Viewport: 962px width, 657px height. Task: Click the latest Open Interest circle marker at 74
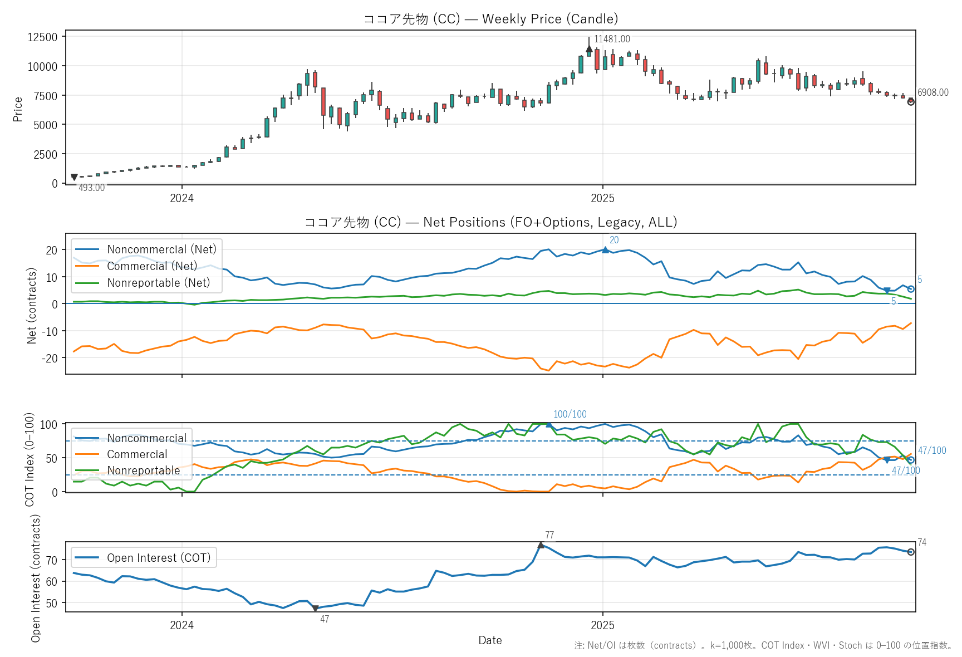point(911,552)
